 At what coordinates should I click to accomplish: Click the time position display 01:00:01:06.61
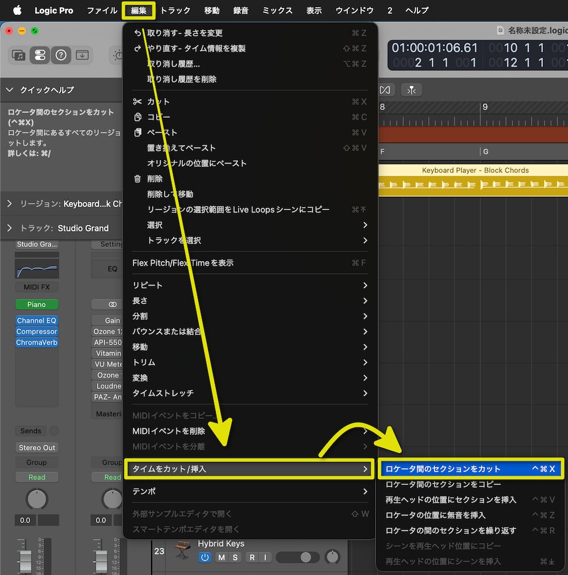pos(435,48)
